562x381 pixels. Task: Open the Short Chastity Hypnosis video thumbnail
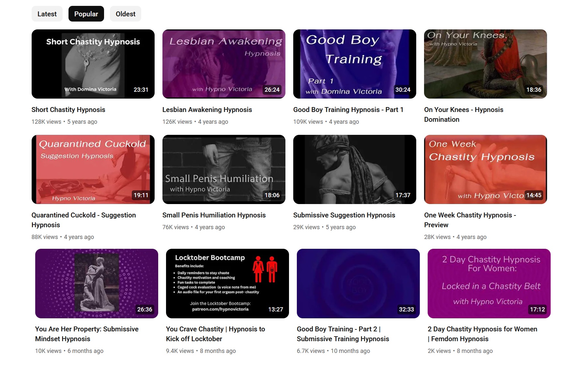coord(93,64)
